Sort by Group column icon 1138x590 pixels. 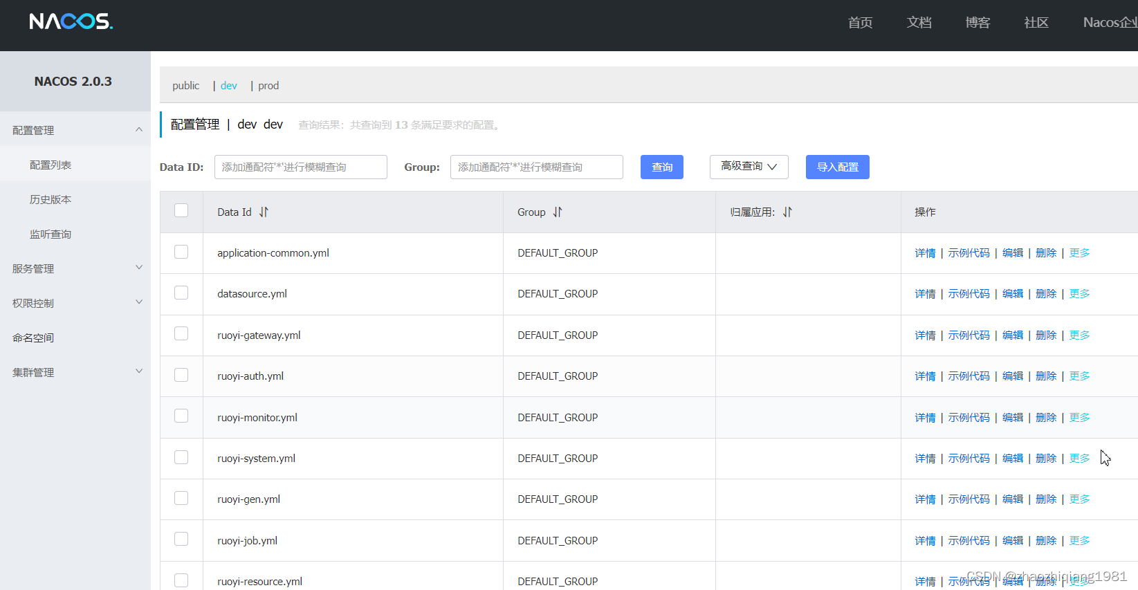(558, 212)
